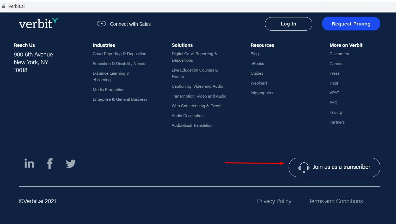Screen dimensions: 396x224
Task: Click the chat bubble sales icon
Action: [x=101, y=24]
